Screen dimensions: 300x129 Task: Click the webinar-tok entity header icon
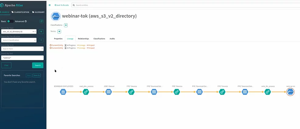[x=56, y=16]
